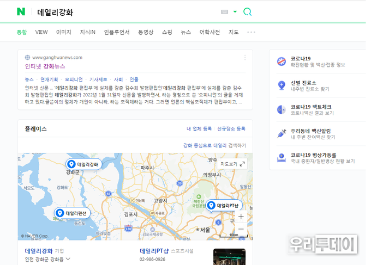Image resolution: width=371 pixels, height=265 pixels.
Task: Click the 선별 진료소 location pin icon
Action: (282, 85)
